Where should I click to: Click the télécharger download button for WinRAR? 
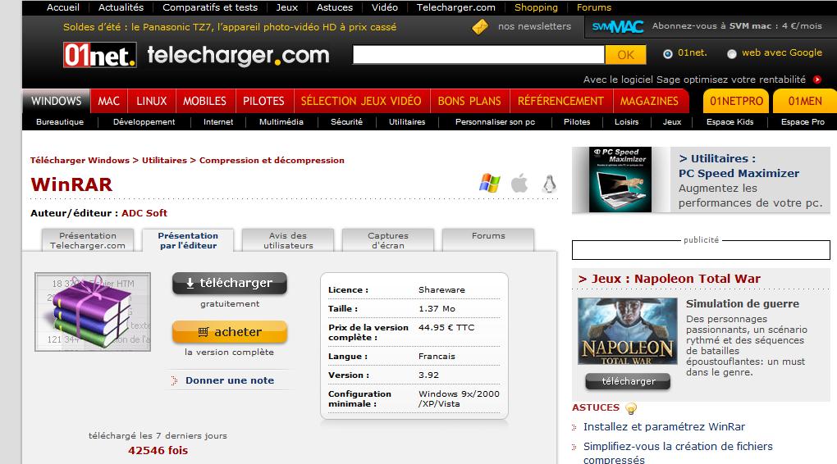(230, 283)
